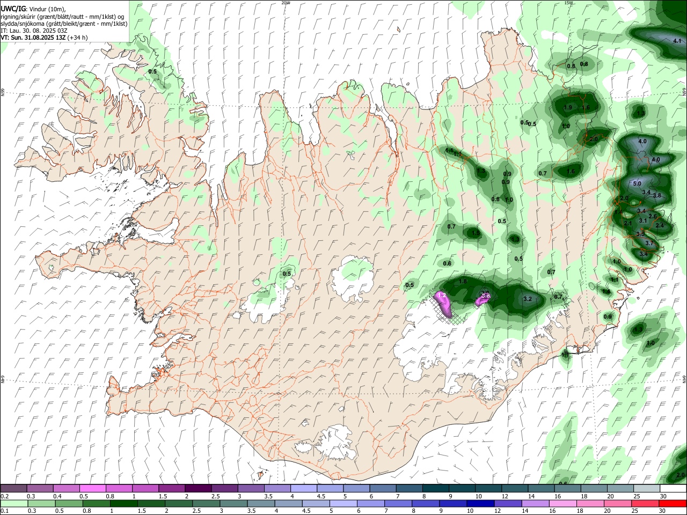Select the 'IT: Lau. 30. 08. 2025 03Z' line

34,31
